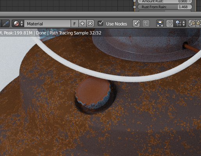The height and width of the screenshot is (156, 201).
Task: Click the 'Done' render status text
Action: pyautogui.click(x=41, y=33)
